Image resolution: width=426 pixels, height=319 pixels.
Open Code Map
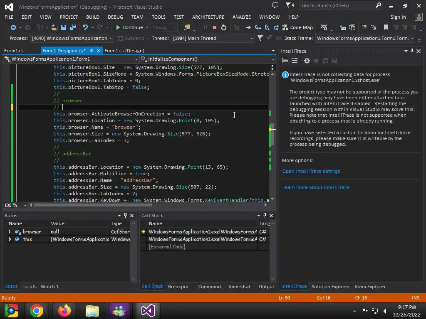point(298,27)
